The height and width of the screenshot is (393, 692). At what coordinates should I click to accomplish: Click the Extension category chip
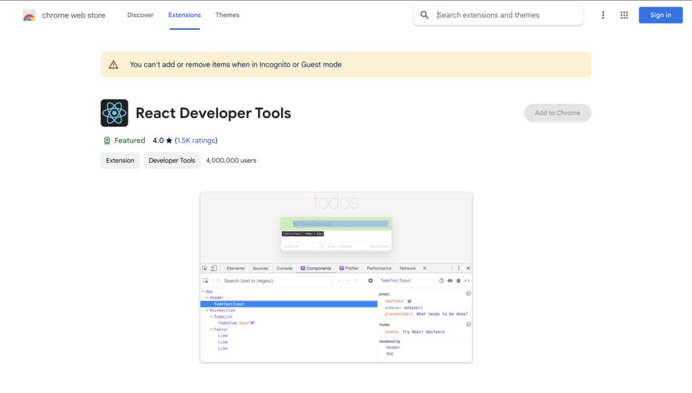[120, 160]
